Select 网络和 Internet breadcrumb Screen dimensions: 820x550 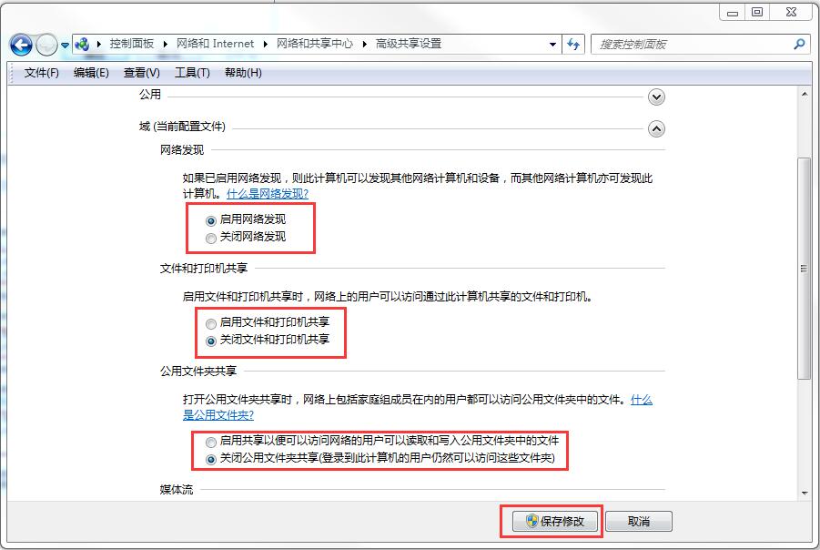(x=215, y=44)
